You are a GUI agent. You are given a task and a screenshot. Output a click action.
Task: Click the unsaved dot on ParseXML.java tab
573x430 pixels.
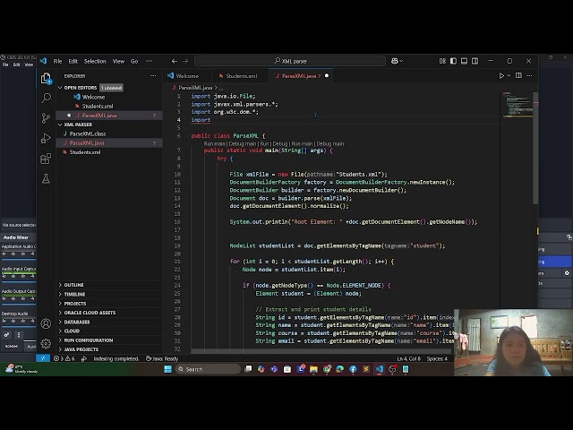tap(327, 75)
